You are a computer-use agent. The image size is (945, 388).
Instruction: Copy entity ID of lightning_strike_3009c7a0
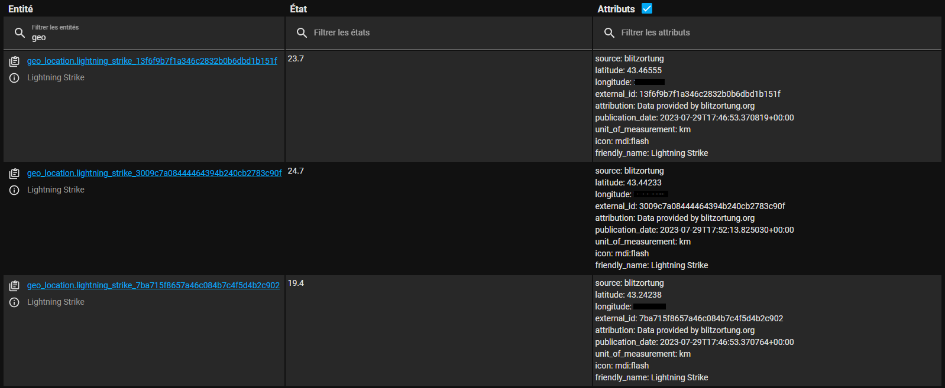[14, 173]
